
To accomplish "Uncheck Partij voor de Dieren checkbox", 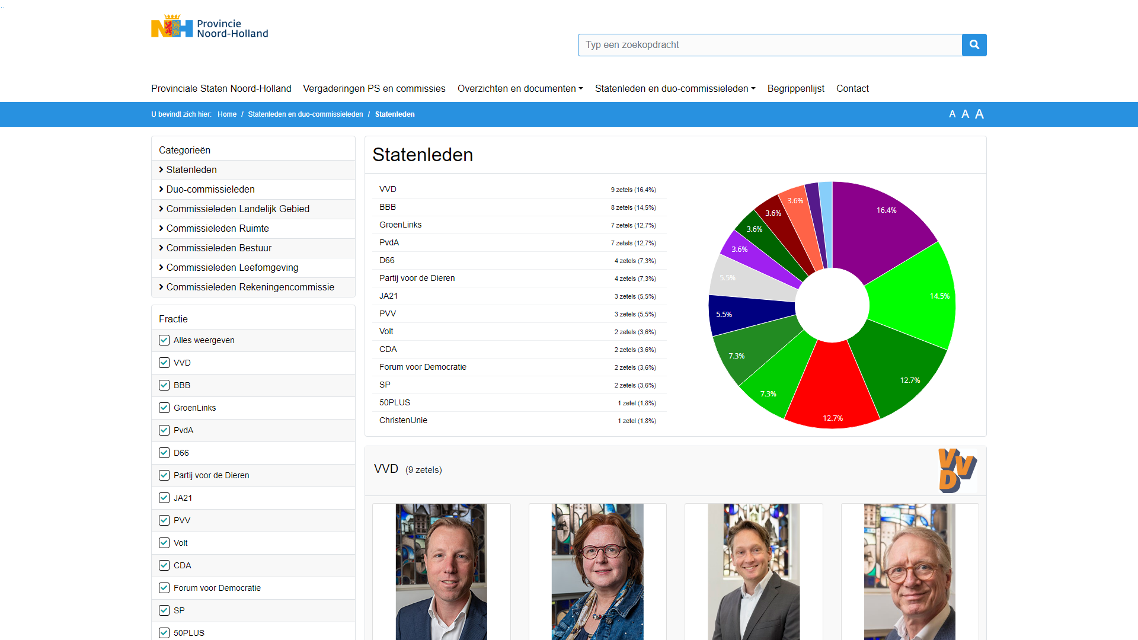I will pyautogui.click(x=164, y=475).
